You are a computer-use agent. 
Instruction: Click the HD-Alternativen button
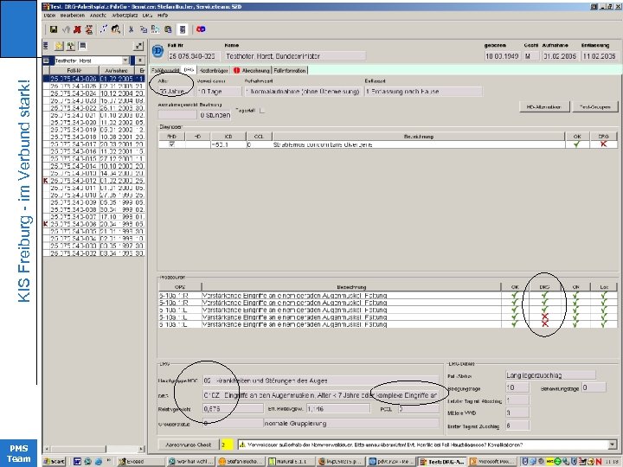point(544,107)
